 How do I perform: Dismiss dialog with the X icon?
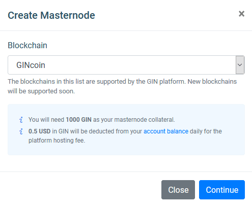pyautogui.click(x=241, y=14)
